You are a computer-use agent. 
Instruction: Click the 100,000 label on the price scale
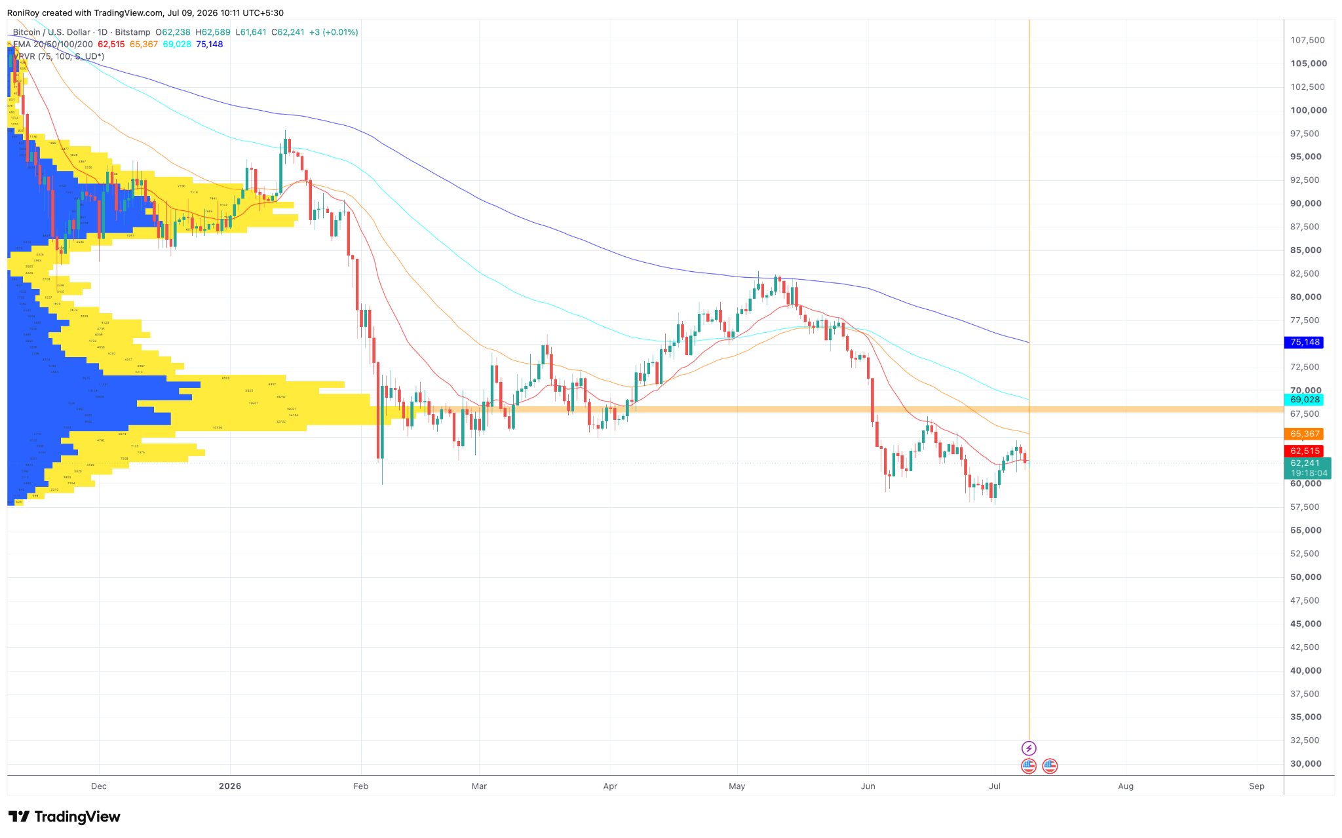1308,110
